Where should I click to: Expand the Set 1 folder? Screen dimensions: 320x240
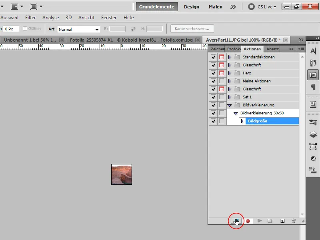point(229,97)
